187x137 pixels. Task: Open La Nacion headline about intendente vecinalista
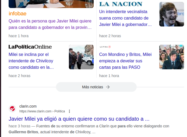[125, 18]
